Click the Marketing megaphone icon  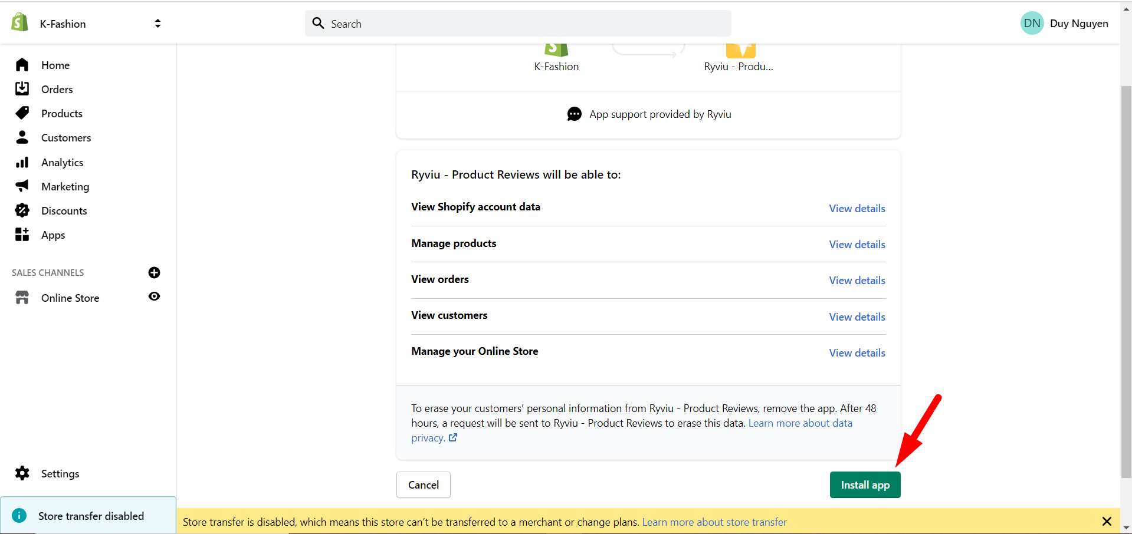coord(22,186)
